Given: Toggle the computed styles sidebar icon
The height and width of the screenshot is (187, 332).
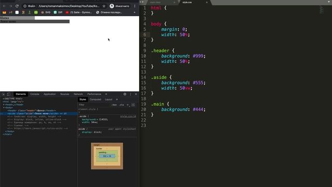Looking at the screenshot, I should [x=133, y=105].
